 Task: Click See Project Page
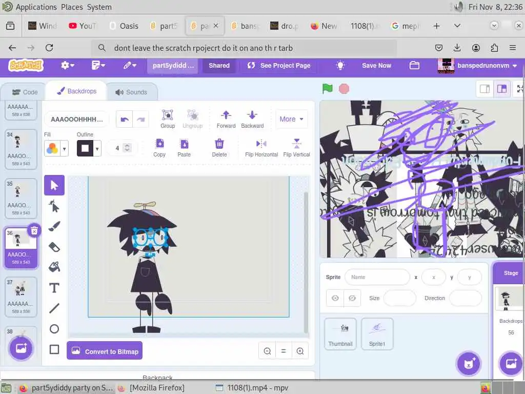279,66
